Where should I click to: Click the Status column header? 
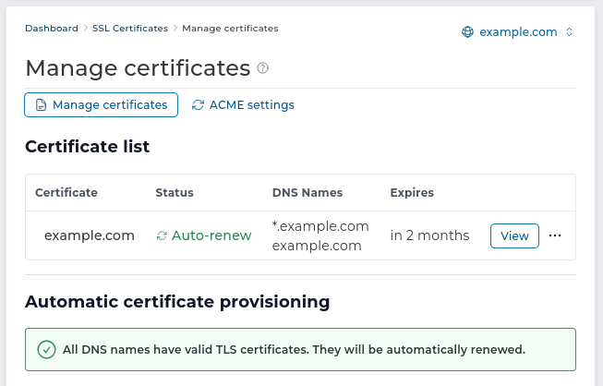tap(175, 193)
